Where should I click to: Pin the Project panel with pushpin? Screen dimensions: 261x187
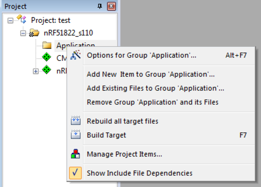coord(100,6)
